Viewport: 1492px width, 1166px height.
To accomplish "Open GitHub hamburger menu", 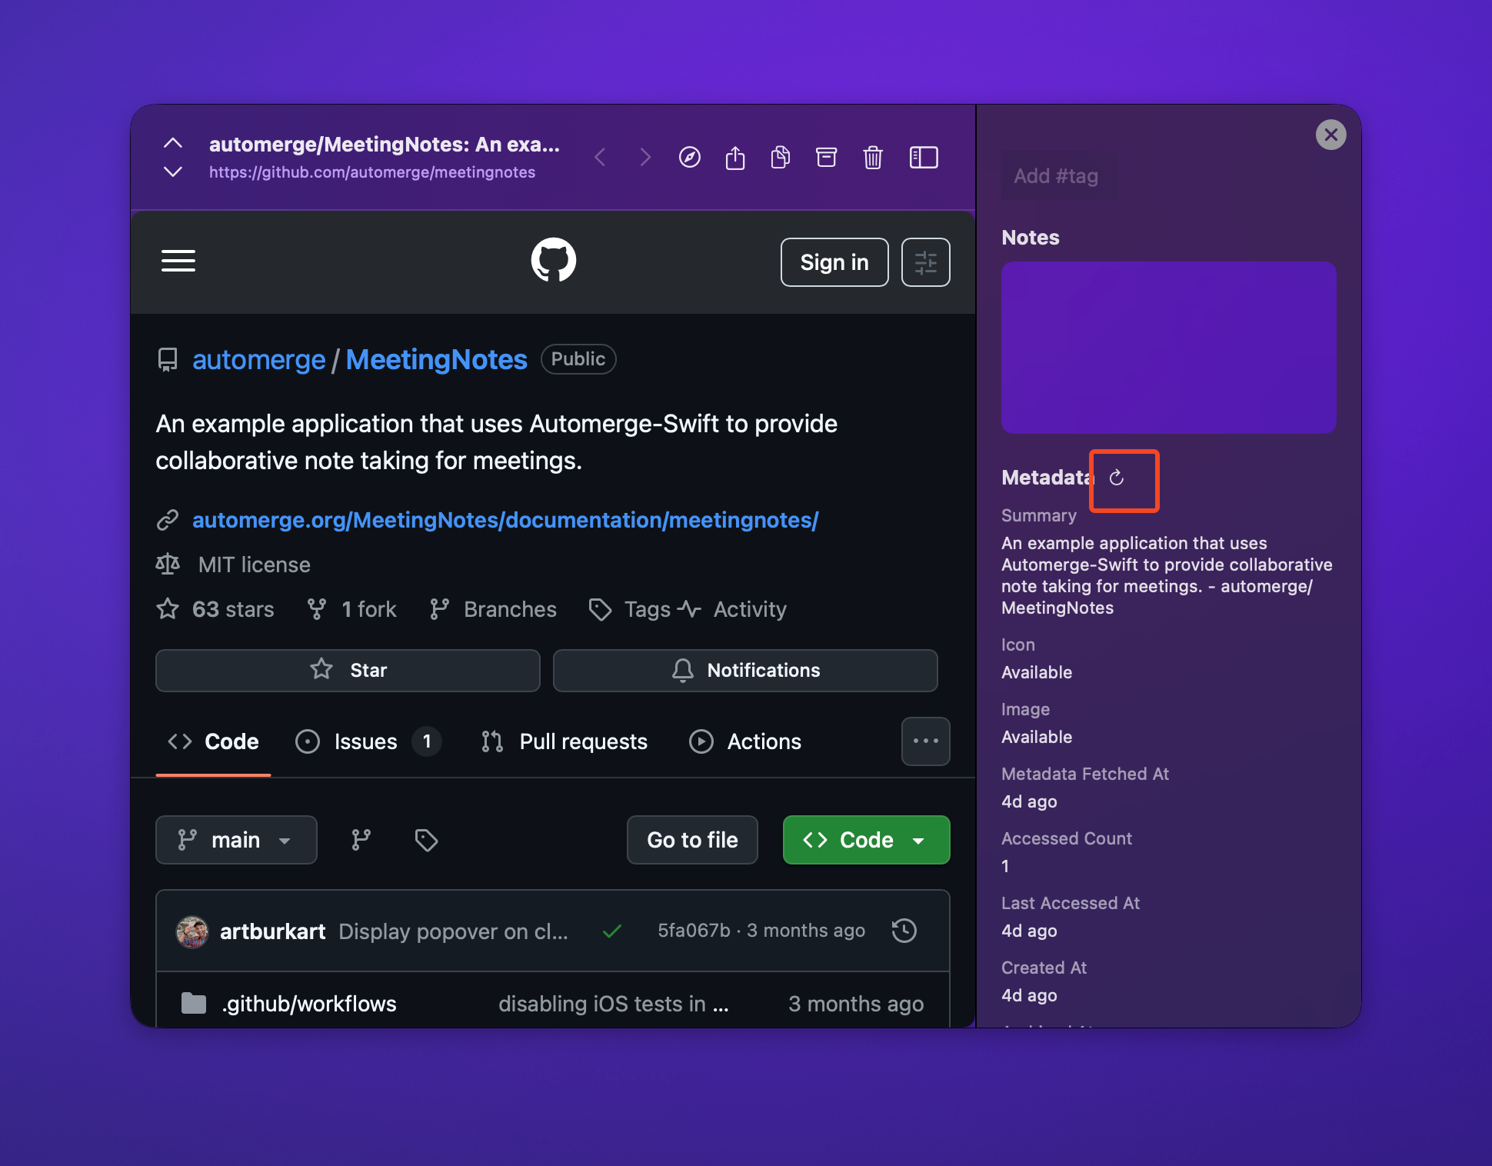I will [x=178, y=261].
